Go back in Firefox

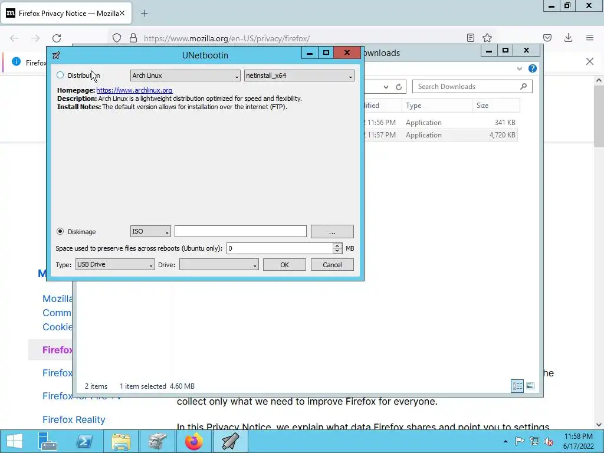pos(14,38)
